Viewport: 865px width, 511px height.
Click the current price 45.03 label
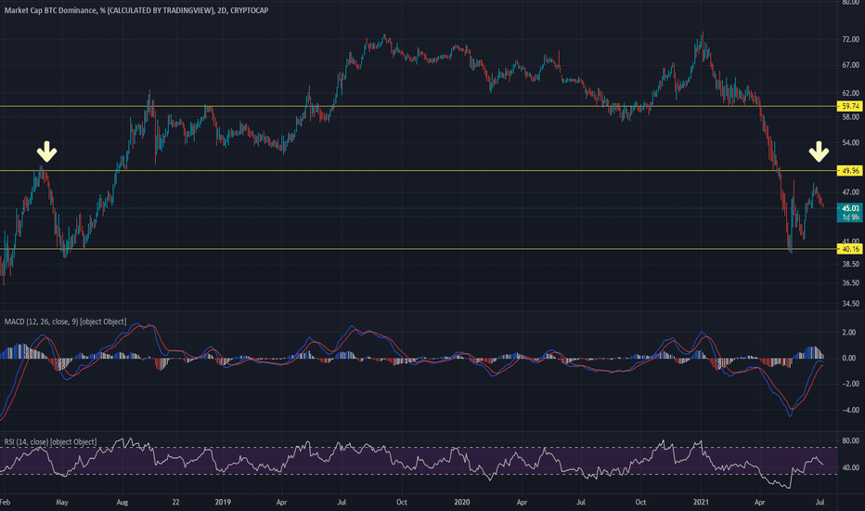click(850, 208)
